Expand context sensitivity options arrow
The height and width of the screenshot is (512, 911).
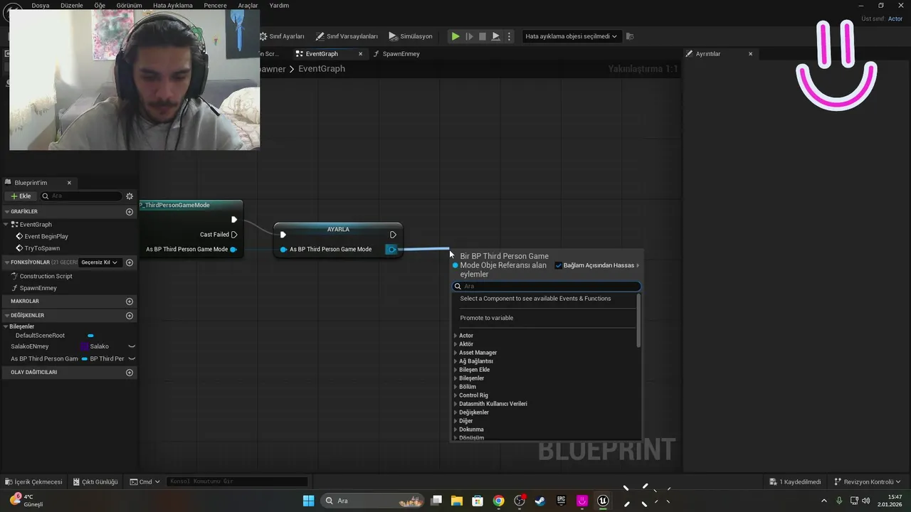click(x=638, y=265)
